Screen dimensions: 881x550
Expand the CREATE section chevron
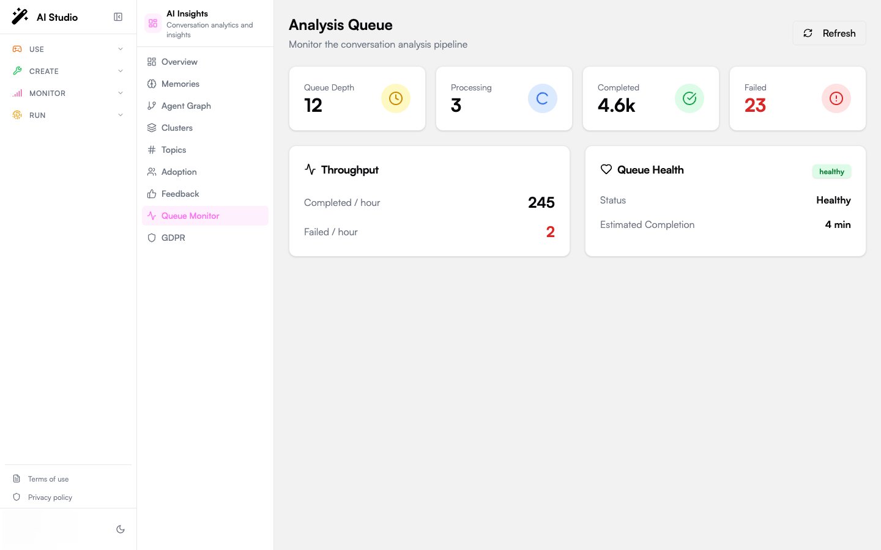(121, 71)
